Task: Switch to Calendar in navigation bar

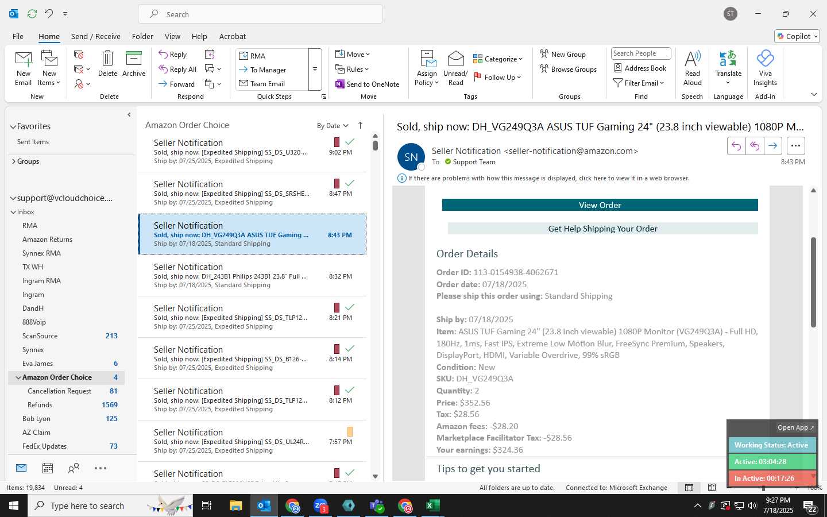Action: point(48,468)
